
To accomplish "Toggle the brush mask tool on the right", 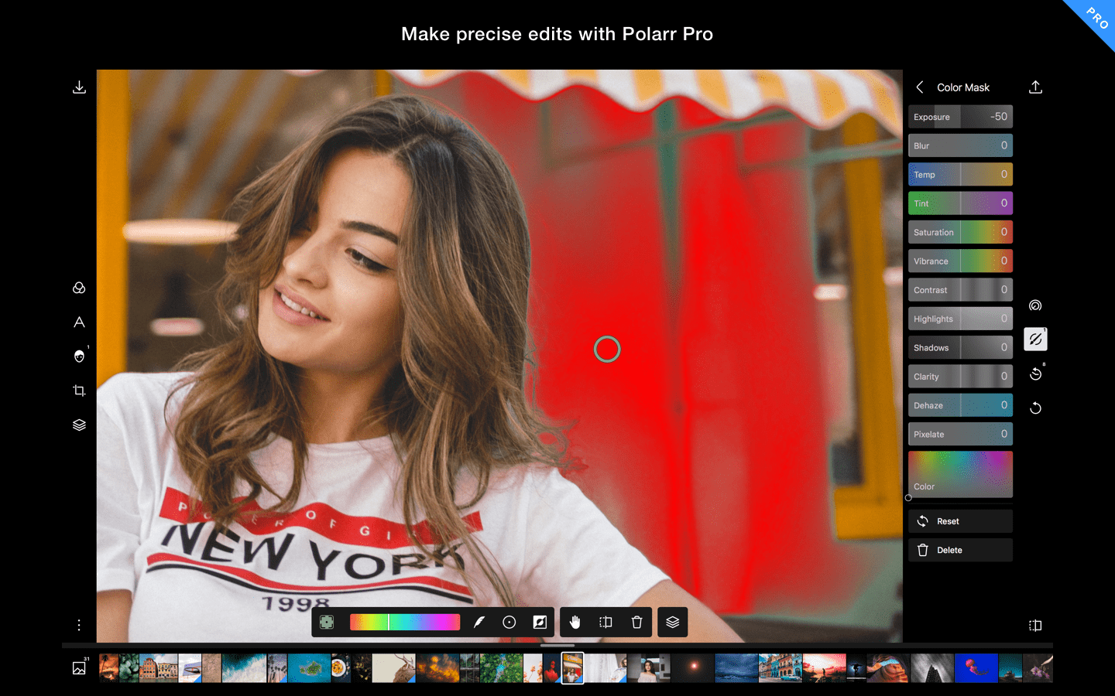I will 1035,339.
